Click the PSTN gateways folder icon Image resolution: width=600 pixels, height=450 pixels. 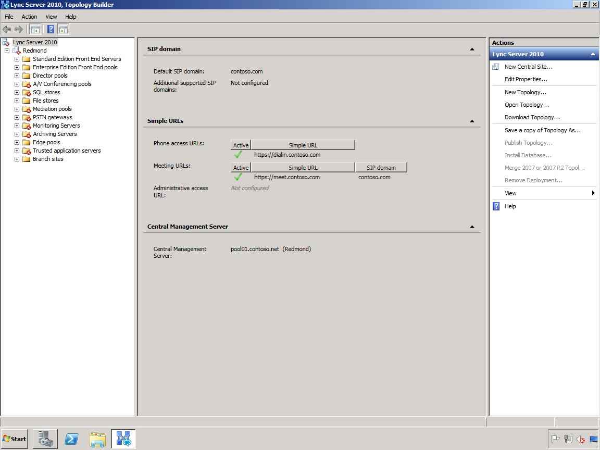27,118
